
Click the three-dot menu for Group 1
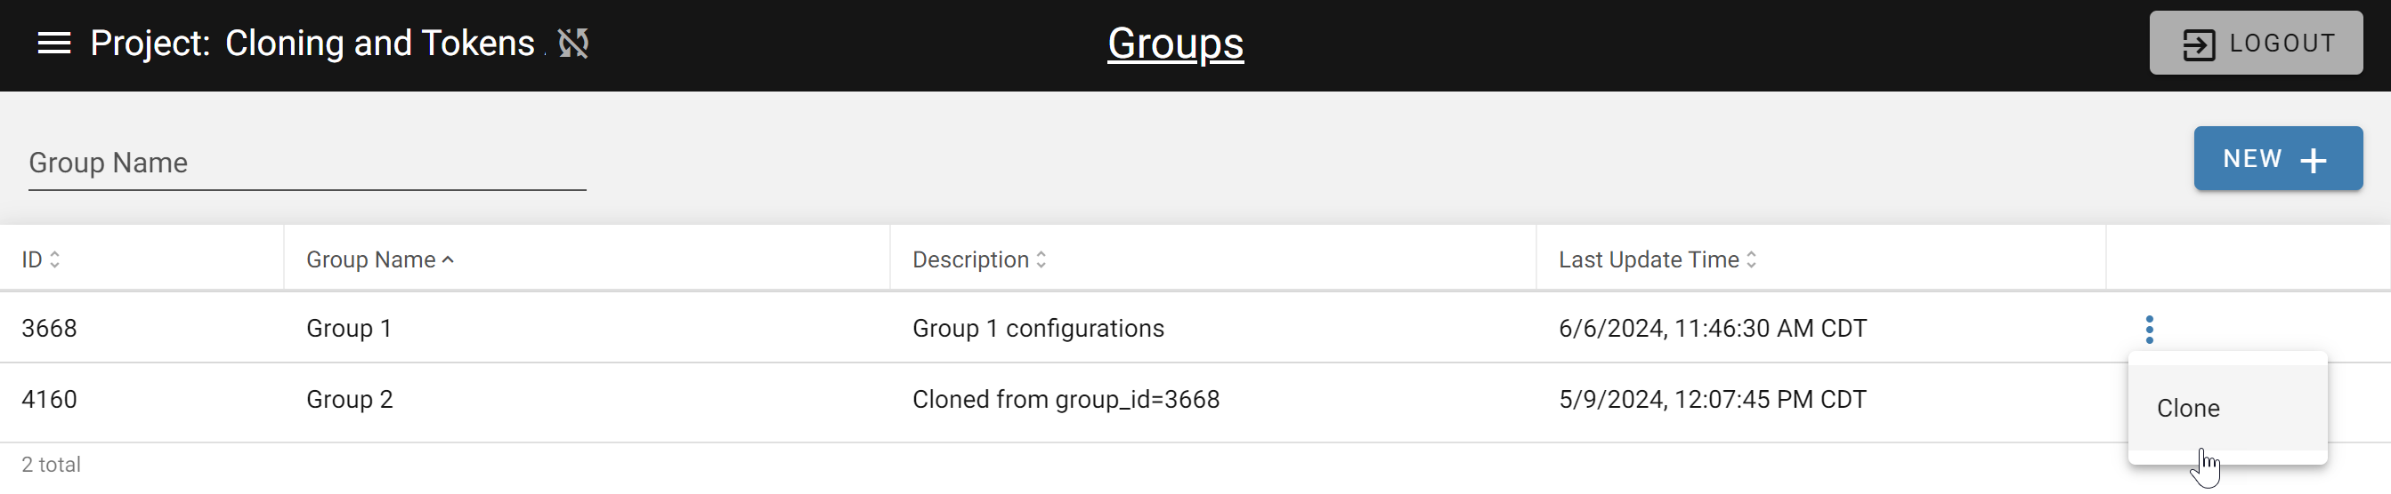pos(2149,329)
